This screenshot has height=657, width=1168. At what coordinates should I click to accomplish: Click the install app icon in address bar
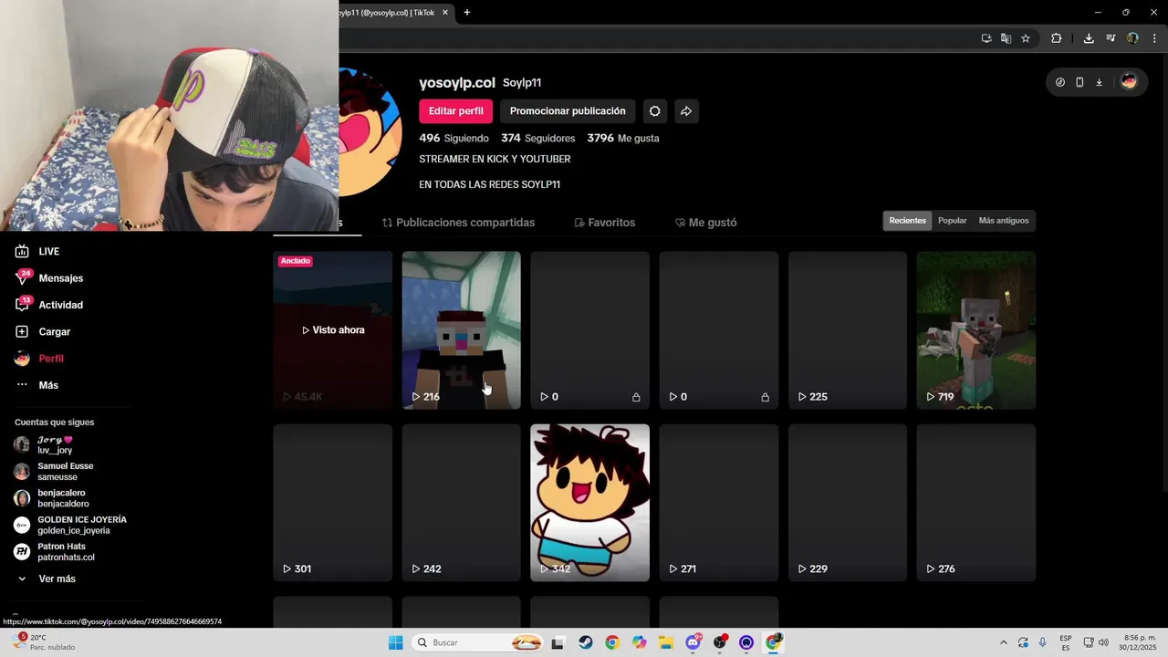(986, 38)
